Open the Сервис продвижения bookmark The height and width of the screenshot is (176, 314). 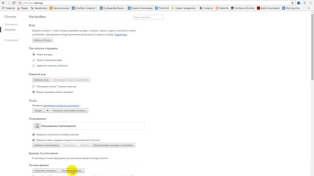[x=184, y=8]
